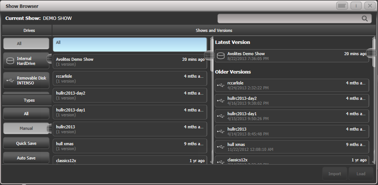Screen dimensions: 378x185
Task: Click USB icon beside hull xmas version
Action: (220, 147)
